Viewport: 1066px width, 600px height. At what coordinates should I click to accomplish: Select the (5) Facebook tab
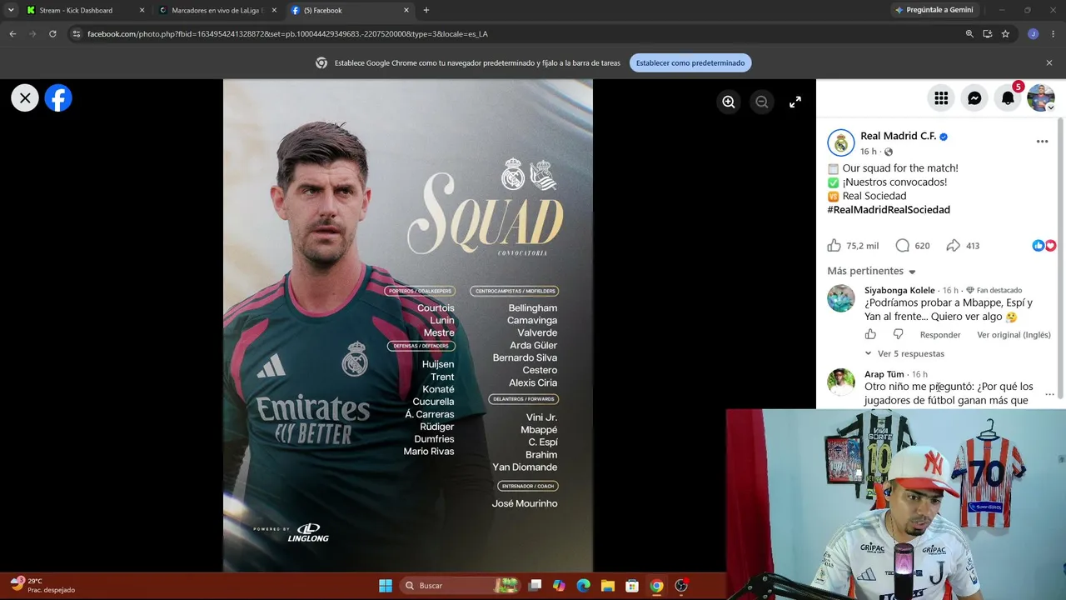350,10
